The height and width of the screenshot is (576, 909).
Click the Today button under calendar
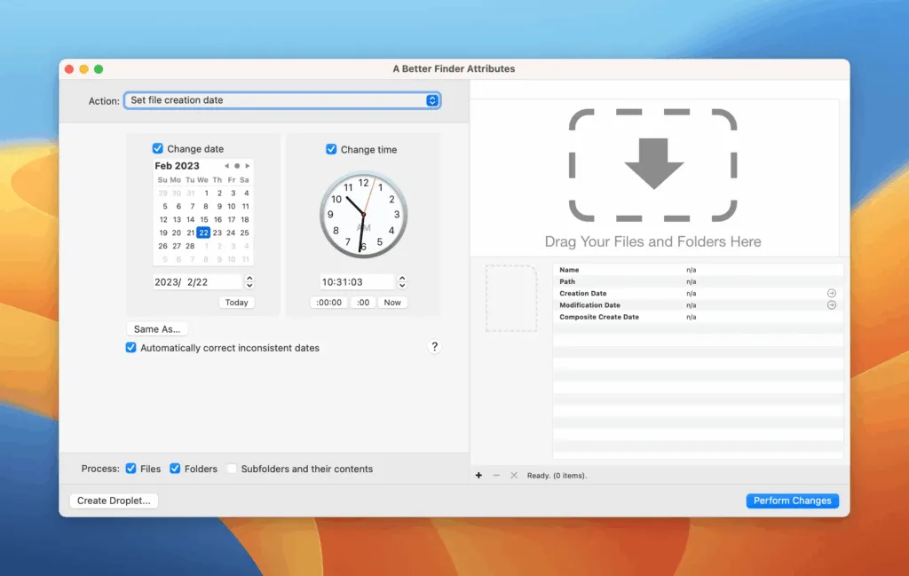coord(236,303)
